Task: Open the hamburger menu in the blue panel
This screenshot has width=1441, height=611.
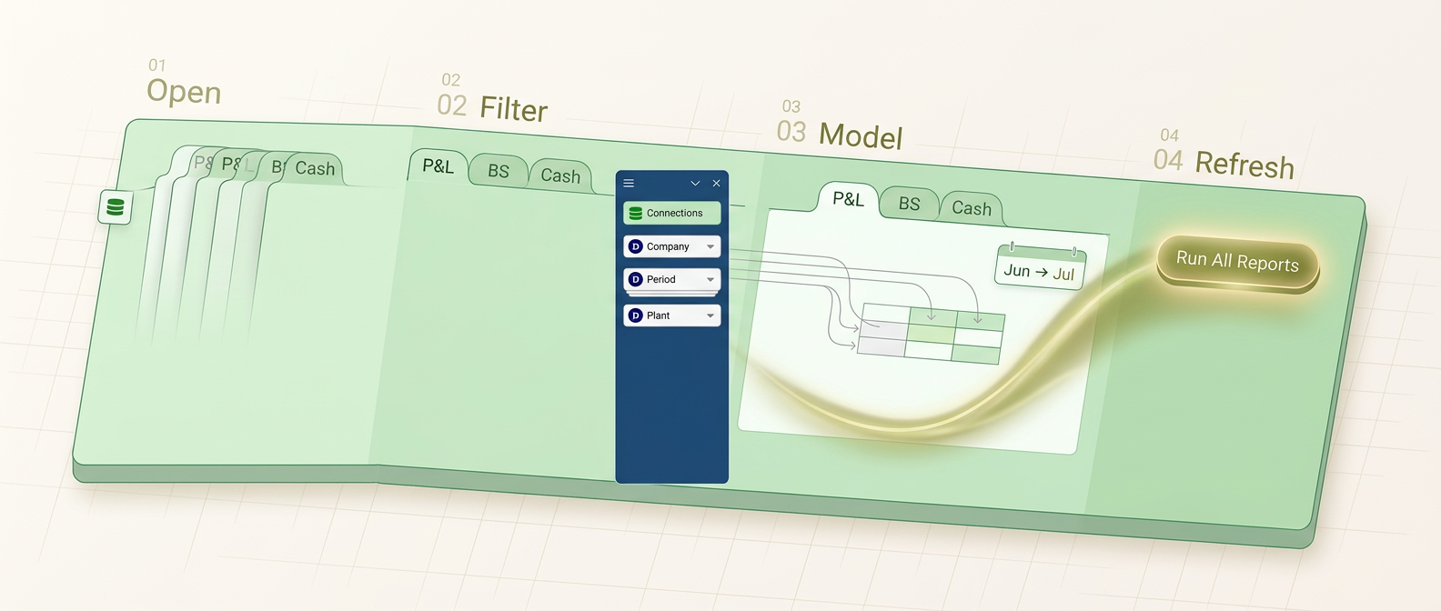Action: coord(629,184)
